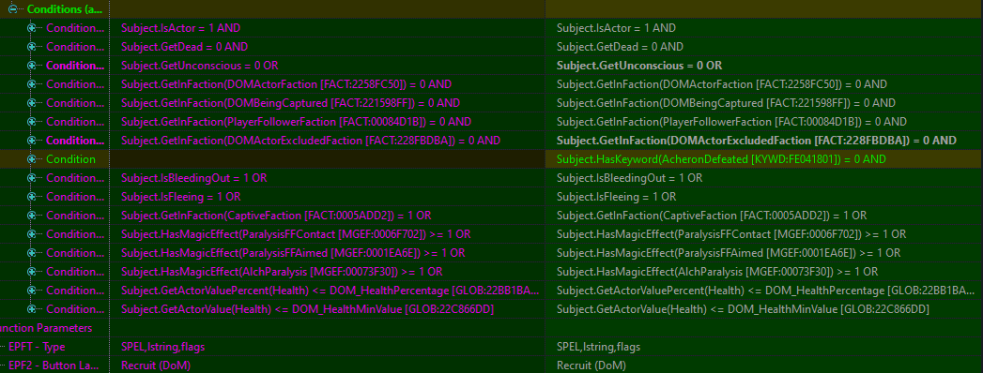This screenshot has width=983, height=373.
Task: Expand the DOM_HealthPercentage condition node
Action: pos(31,291)
